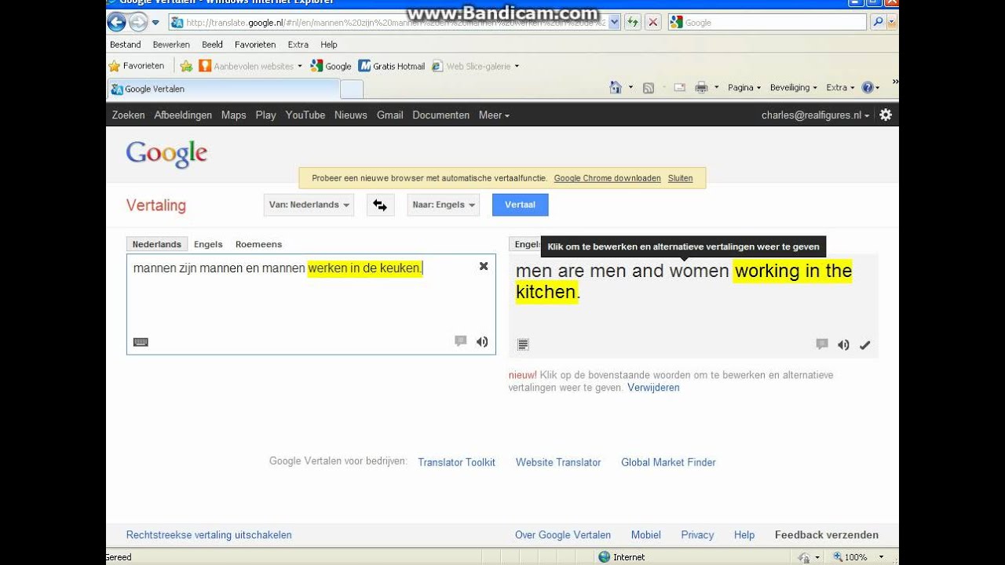Listen to translation speaker icon
1005x565 pixels.
pos(843,344)
